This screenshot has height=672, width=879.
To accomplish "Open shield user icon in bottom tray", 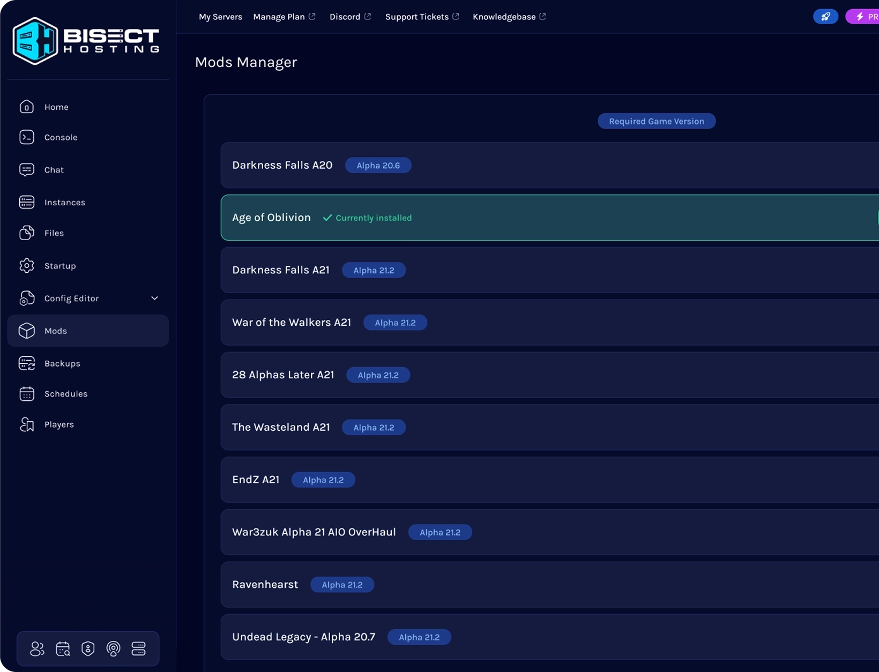I will pos(88,649).
